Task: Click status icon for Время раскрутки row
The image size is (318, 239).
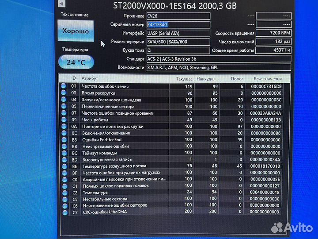Action: (64, 93)
